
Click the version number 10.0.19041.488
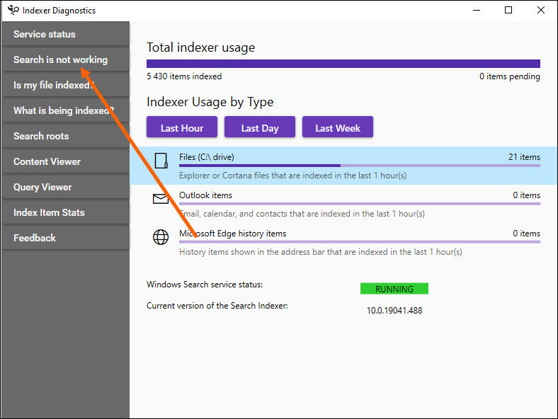(394, 311)
